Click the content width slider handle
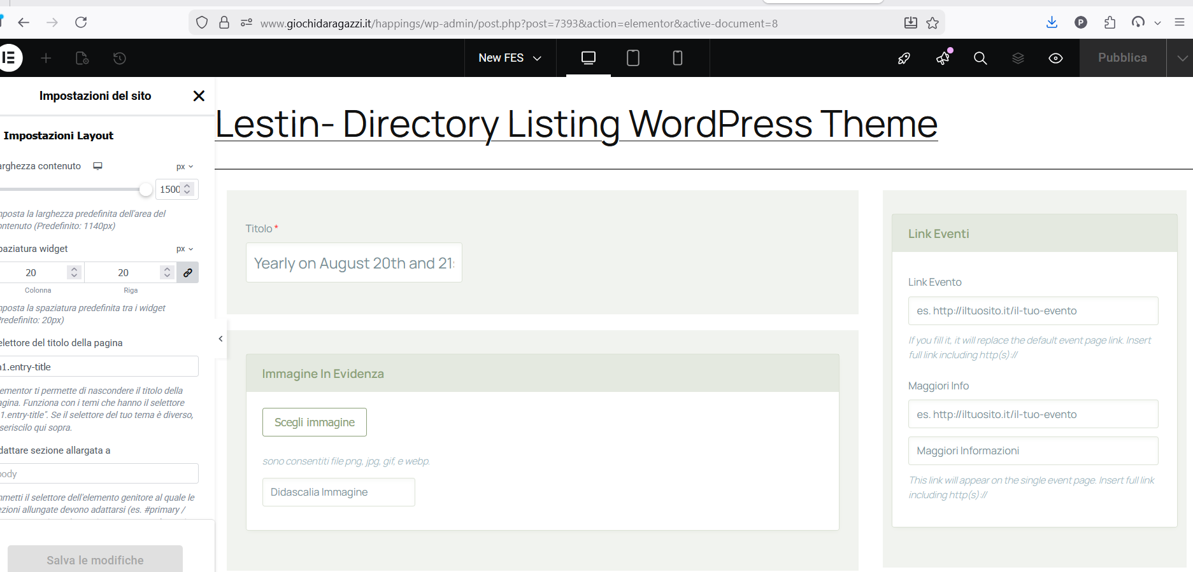The width and height of the screenshot is (1193, 572). [x=146, y=189]
